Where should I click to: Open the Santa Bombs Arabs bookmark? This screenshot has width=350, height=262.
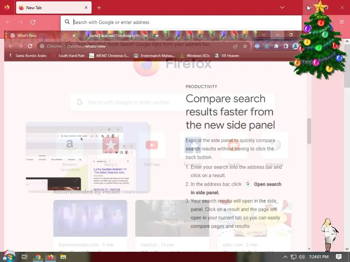[28, 56]
